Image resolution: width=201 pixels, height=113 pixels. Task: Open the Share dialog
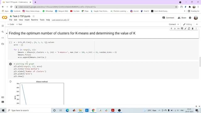[x=182, y=18]
